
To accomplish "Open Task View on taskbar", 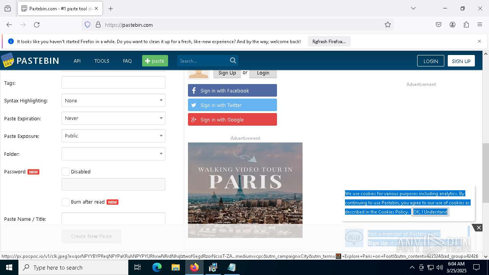I will point(138,267).
